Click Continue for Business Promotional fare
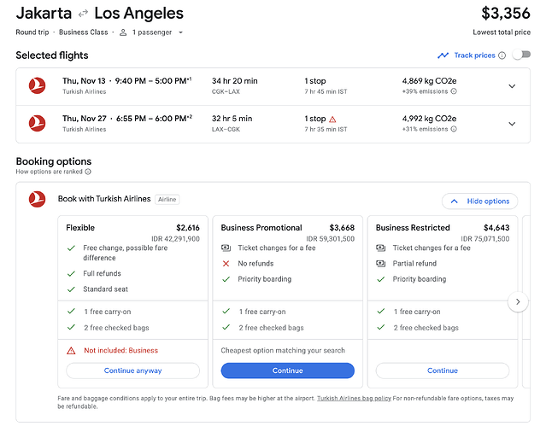Image resolution: width=546 pixels, height=426 pixels. pos(288,371)
